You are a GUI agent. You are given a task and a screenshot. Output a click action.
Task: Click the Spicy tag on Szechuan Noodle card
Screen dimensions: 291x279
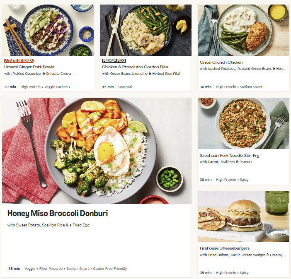tap(244, 180)
